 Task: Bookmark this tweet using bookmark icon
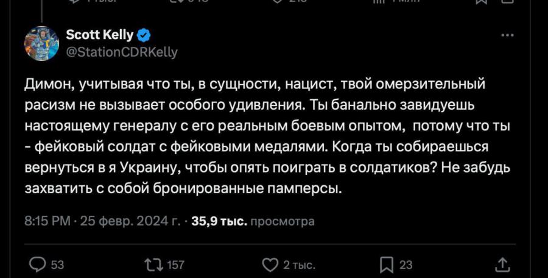pyautogui.click(x=386, y=265)
